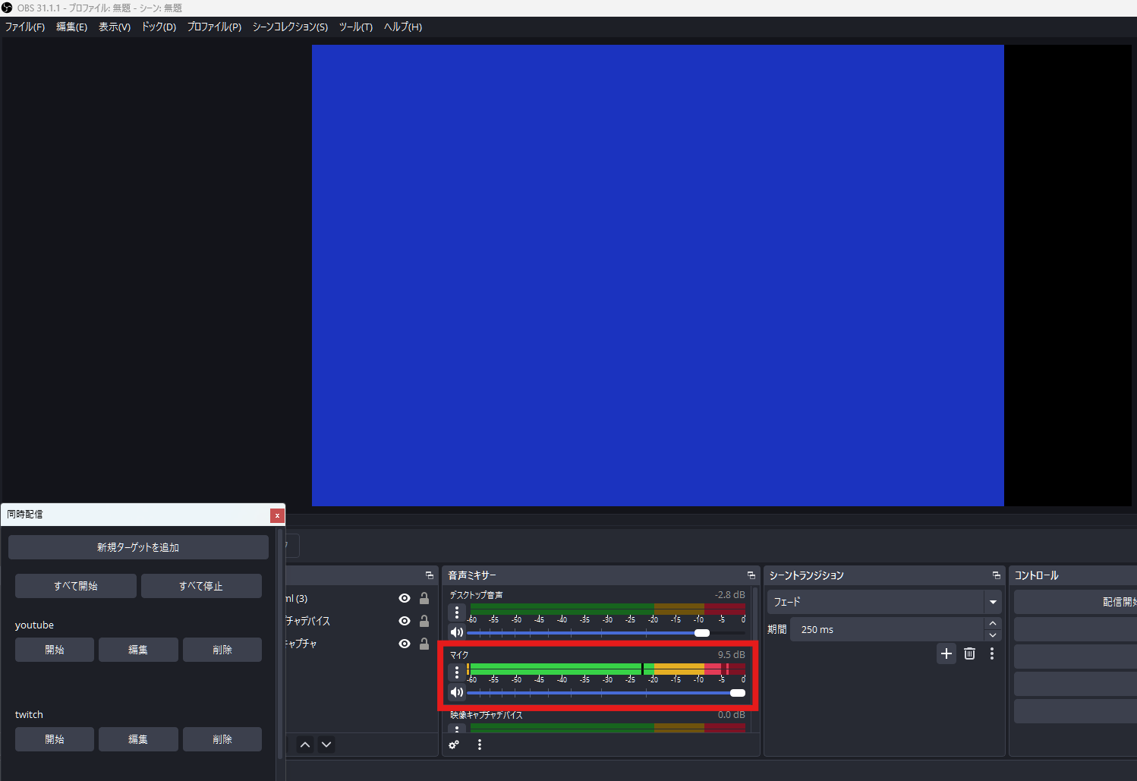Delete the transition with trash icon
This screenshot has width=1137, height=781.
tap(969, 653)
